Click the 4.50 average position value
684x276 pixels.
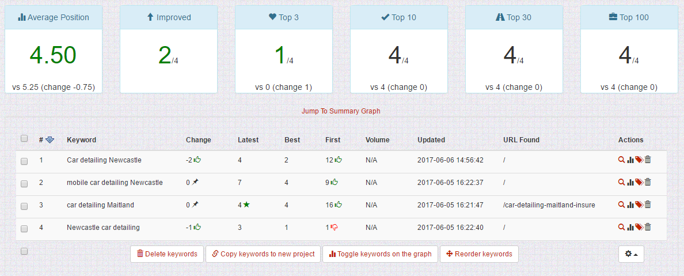[53, 55]
